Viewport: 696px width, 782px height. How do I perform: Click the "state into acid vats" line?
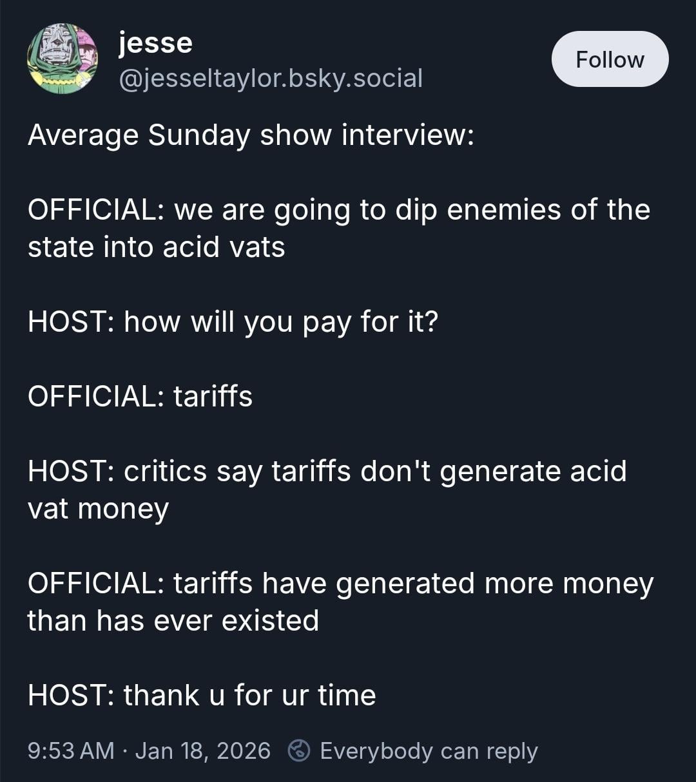coord(157,247)
